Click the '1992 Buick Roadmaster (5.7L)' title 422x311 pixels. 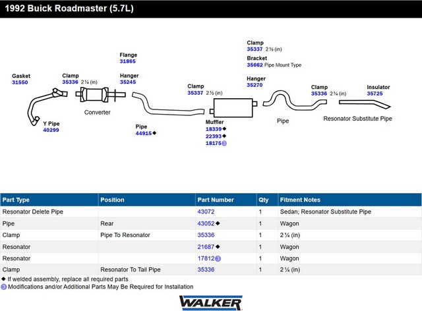(x=69, y=9)
